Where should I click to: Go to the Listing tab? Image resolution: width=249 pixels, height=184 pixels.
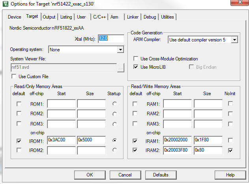coord(66,17)
